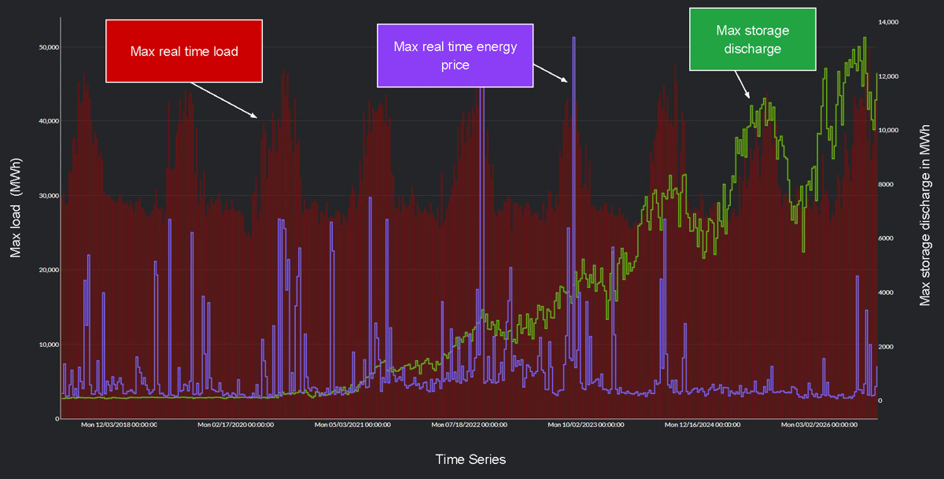Click the 'Mon 05/03/2021 00:00:00' date label
The image size is (944, 479).
[x=352, y=425]
